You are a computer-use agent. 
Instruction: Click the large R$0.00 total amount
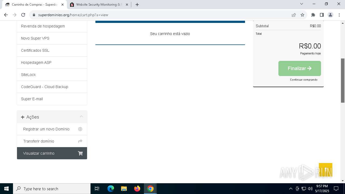pos(310,46)
